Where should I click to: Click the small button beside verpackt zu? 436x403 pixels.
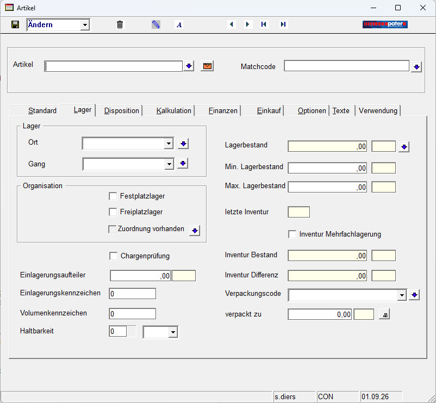point(384,314)
